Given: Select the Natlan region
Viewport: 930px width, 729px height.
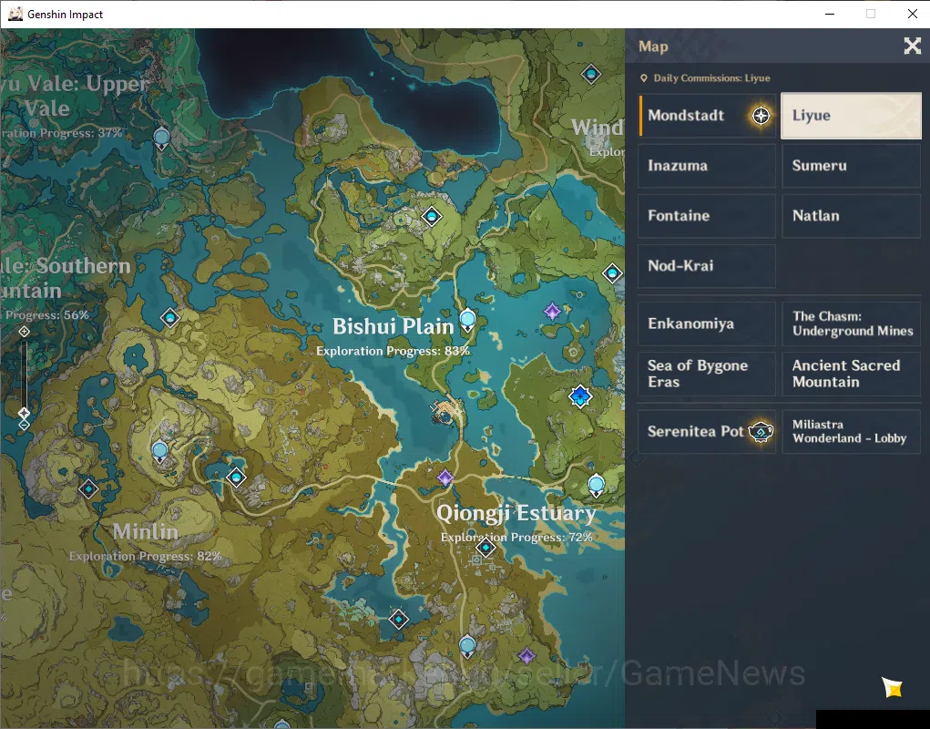Looking at the screenshot, I should pyautogui.click(x=851, y=216).
